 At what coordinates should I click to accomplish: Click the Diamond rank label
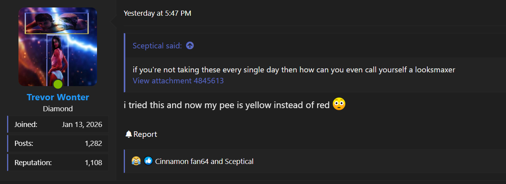coord(58,109)
